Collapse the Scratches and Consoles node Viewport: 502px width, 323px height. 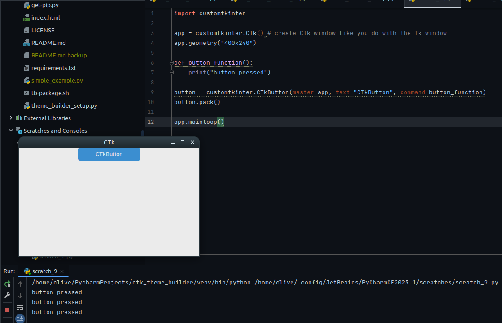pos(10,131)
